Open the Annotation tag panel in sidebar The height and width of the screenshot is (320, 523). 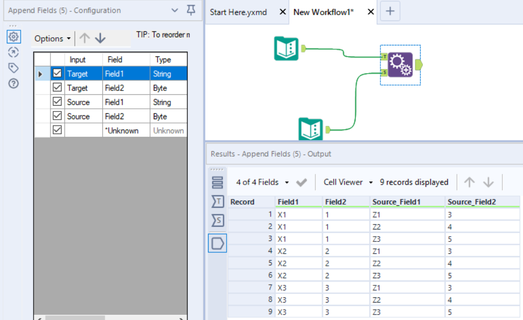click(x=14, y=67)
